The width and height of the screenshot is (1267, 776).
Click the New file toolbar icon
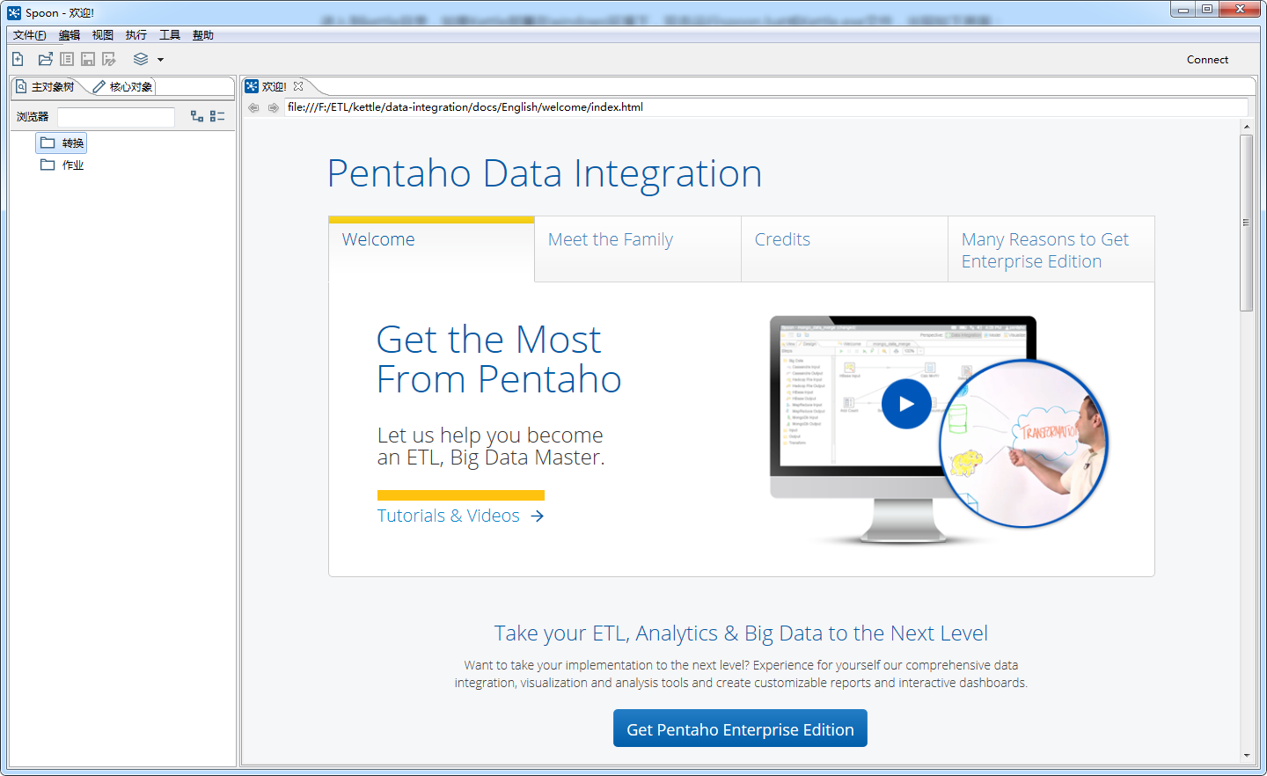click(18, 59)
